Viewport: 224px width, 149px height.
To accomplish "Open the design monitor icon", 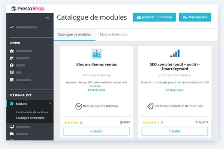I will point(12,127).
